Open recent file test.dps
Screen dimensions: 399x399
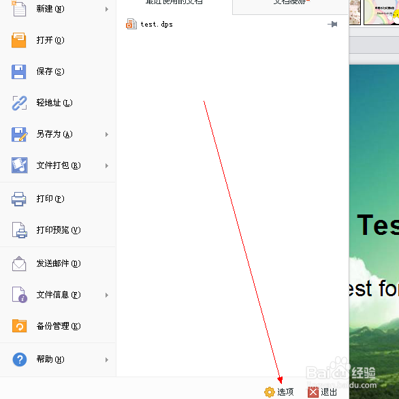tap(232, 25)
